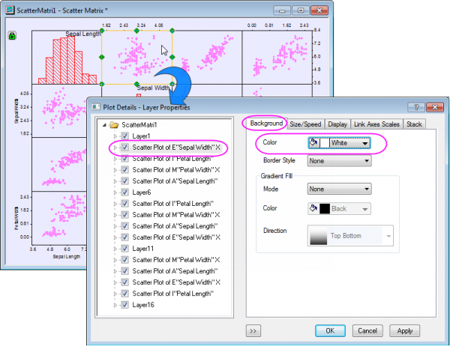Toggle the Layer11 checkbox
450x346 pixels.
point(124,248)
